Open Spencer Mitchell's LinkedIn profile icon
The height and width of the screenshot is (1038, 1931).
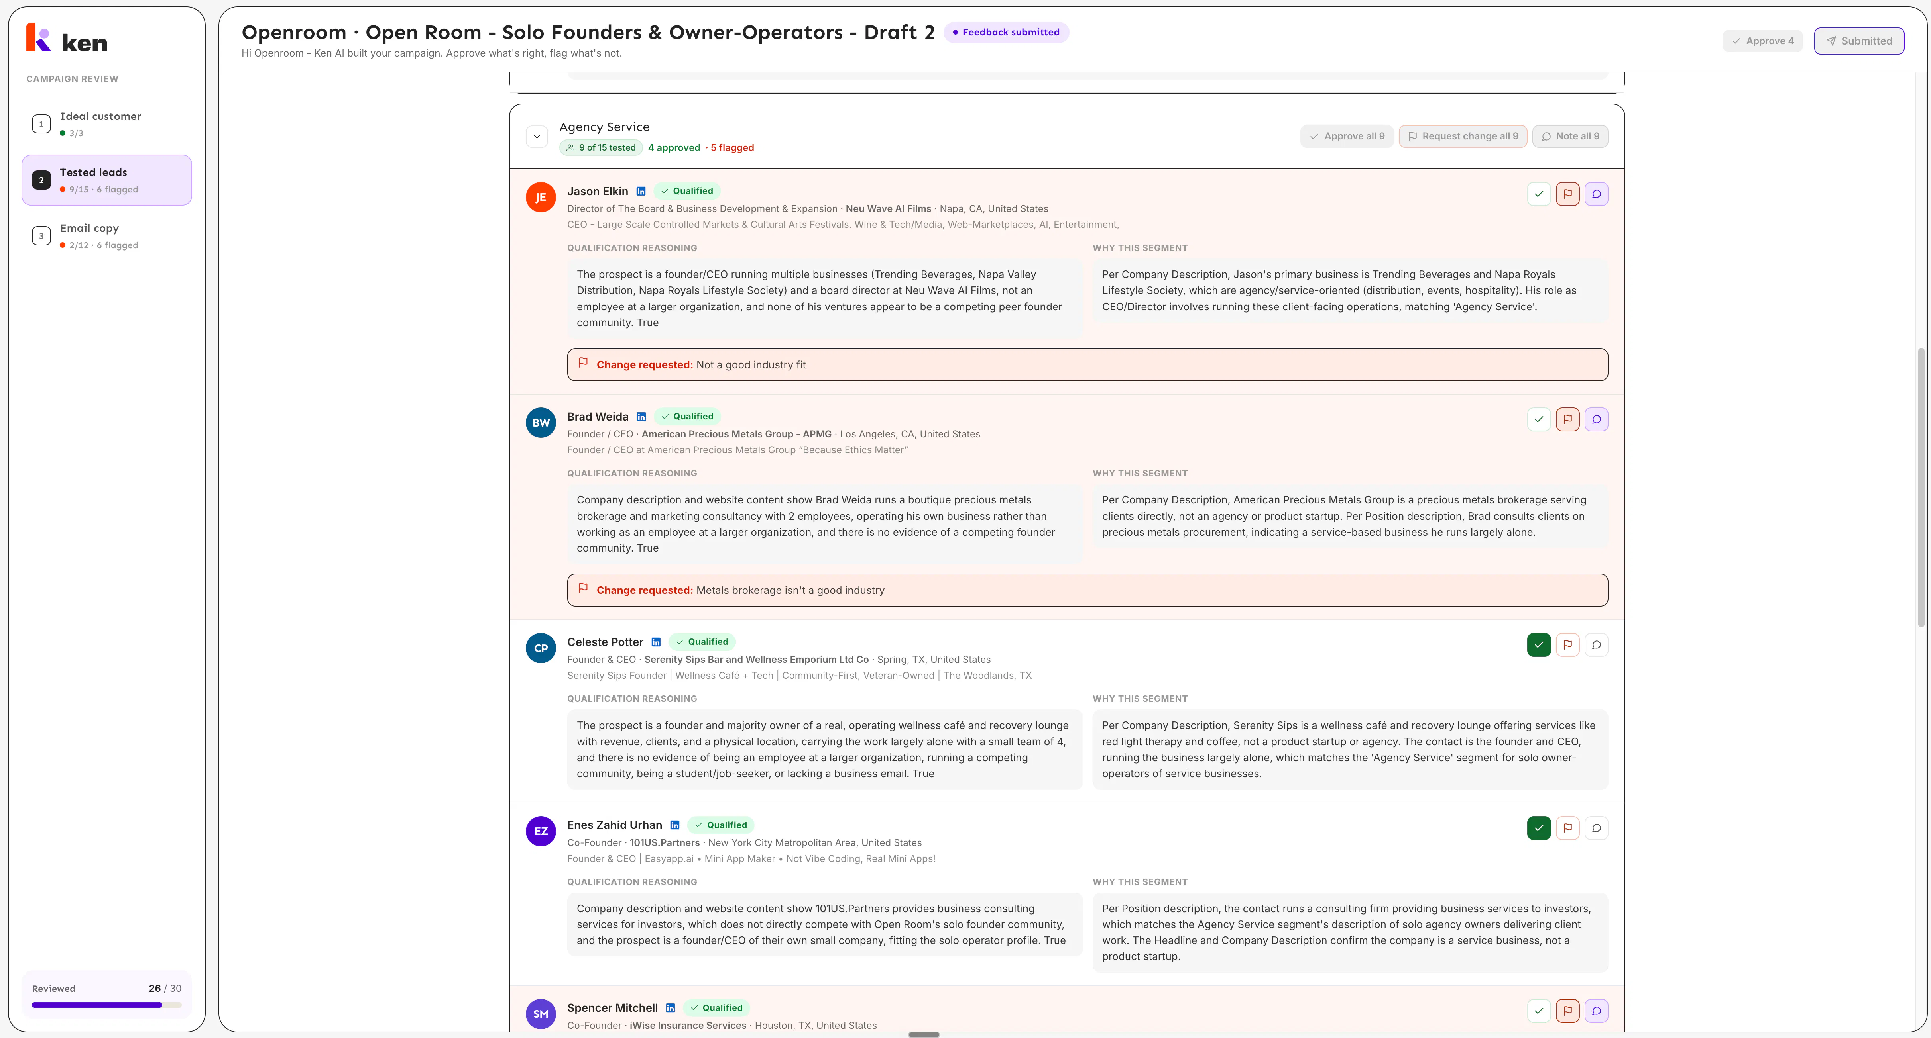click(x=670, y=1008)
